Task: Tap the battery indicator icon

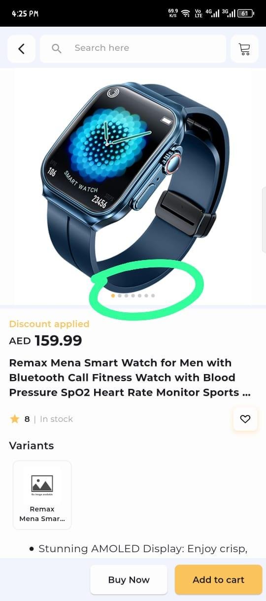Action: tap(245, 13)
